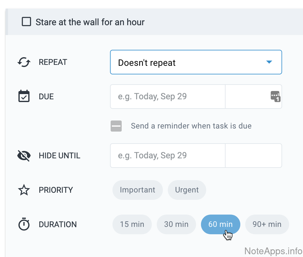The image size is (303, 257).
Task: Deselect the 60 min duration chip
Action: tap(220, 224)
